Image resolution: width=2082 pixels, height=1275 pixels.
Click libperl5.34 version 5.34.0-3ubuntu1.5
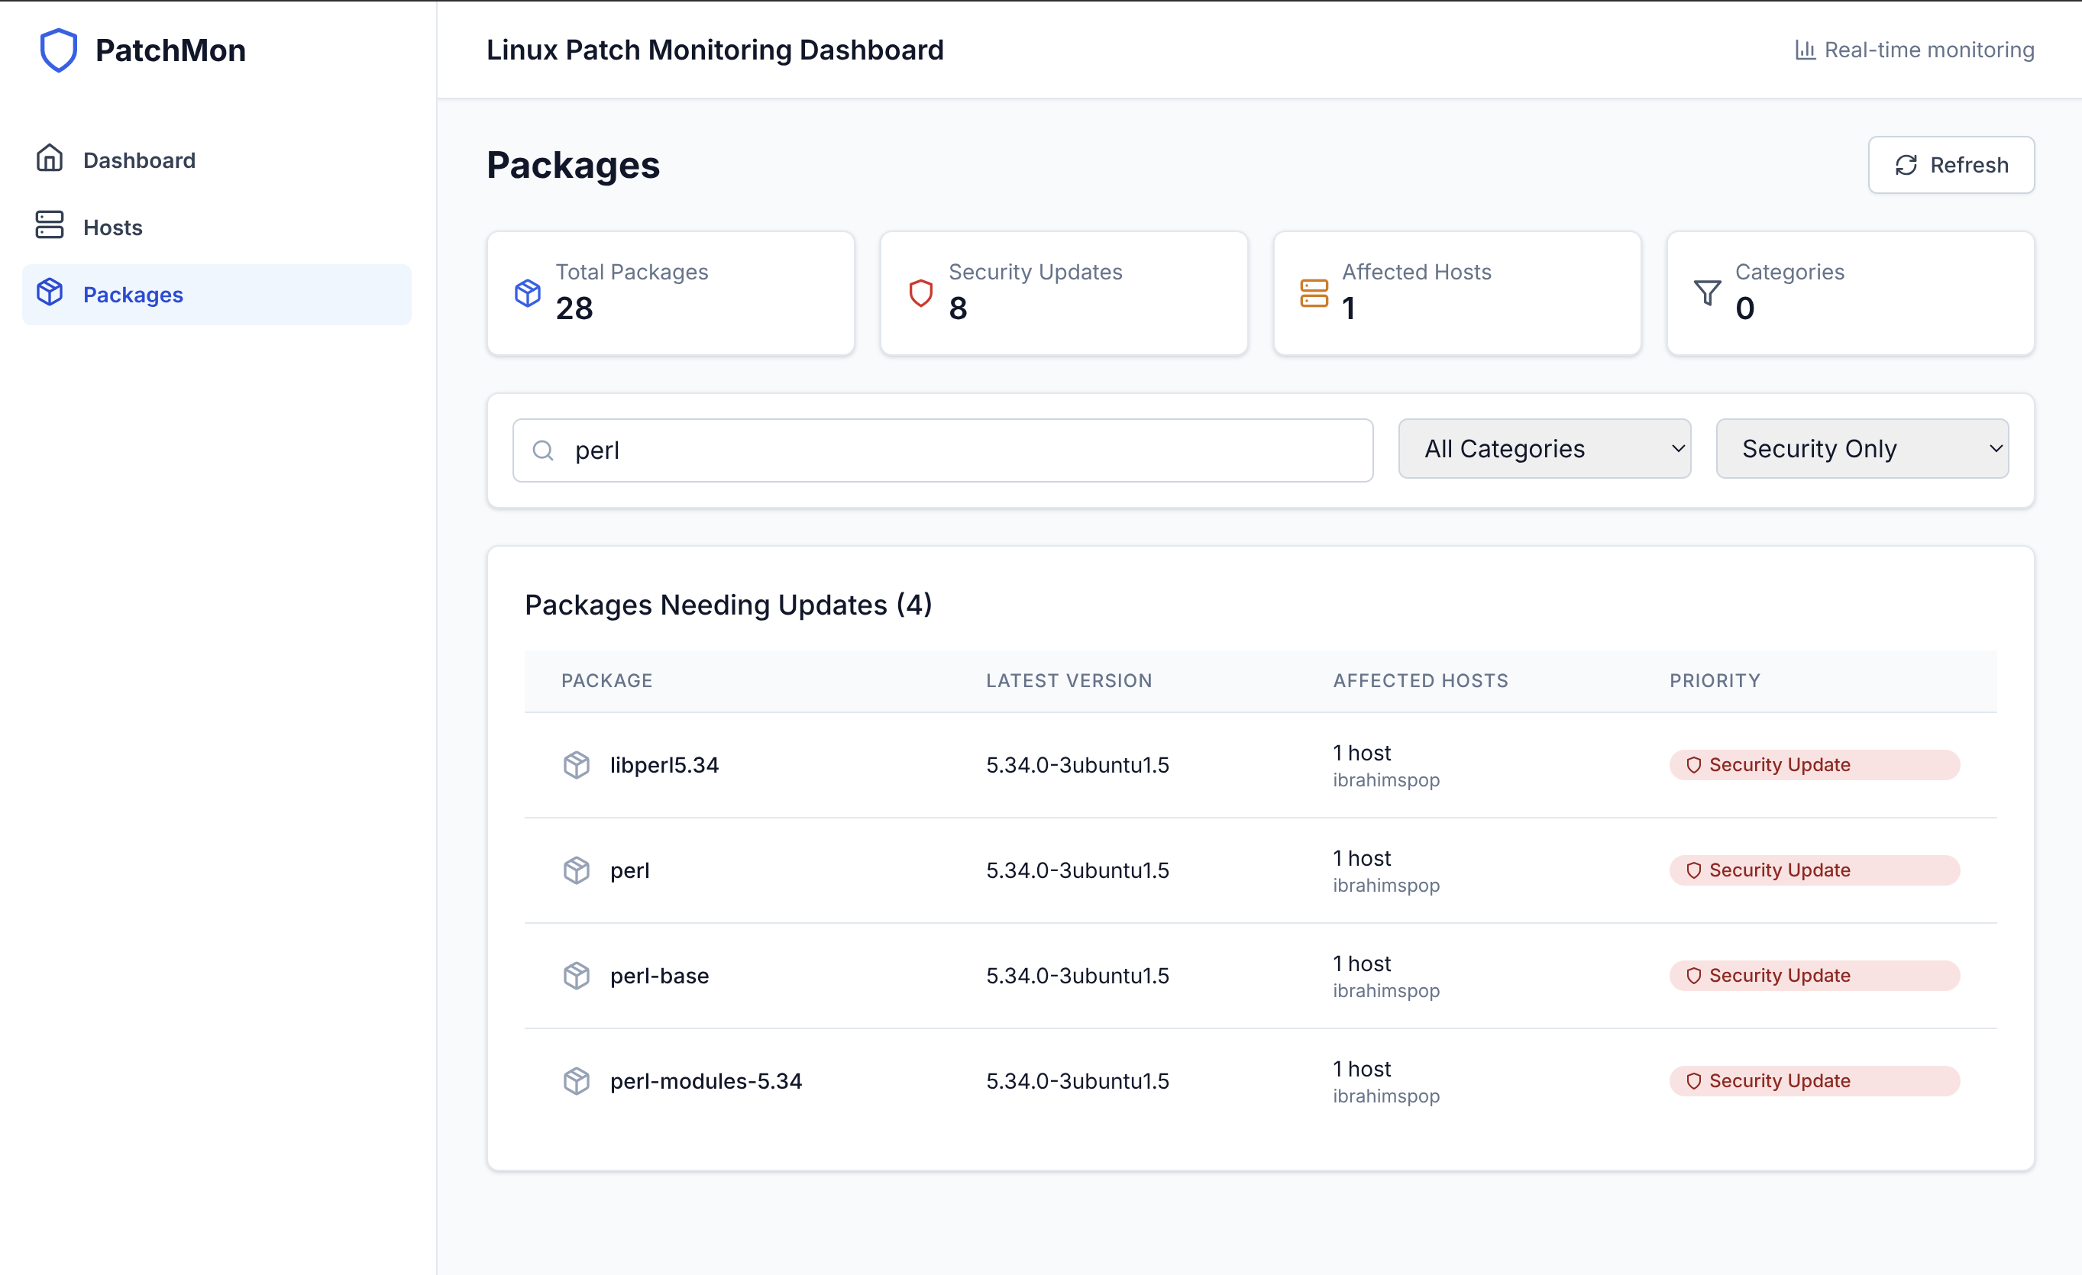point(1078,765)
